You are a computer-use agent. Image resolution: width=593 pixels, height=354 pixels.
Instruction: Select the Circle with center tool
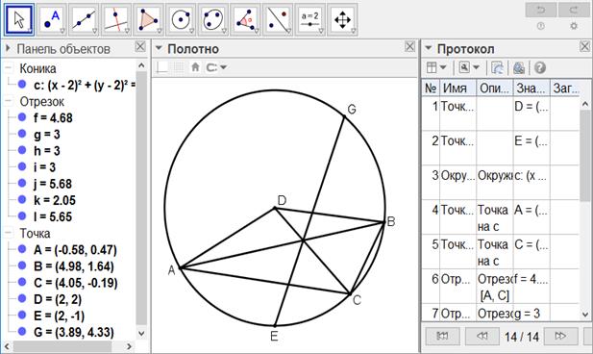(181, 19)
